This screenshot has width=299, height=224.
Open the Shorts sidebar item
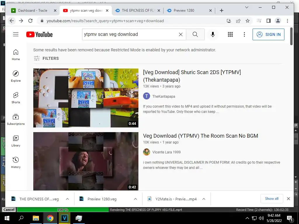16,98
